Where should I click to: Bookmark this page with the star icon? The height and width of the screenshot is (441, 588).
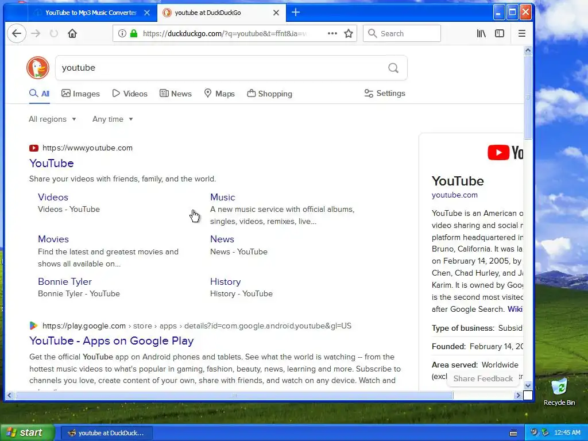tap(349, 33)
